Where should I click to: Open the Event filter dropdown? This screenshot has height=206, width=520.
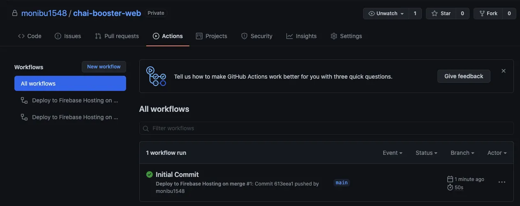[x=392, y=153]
